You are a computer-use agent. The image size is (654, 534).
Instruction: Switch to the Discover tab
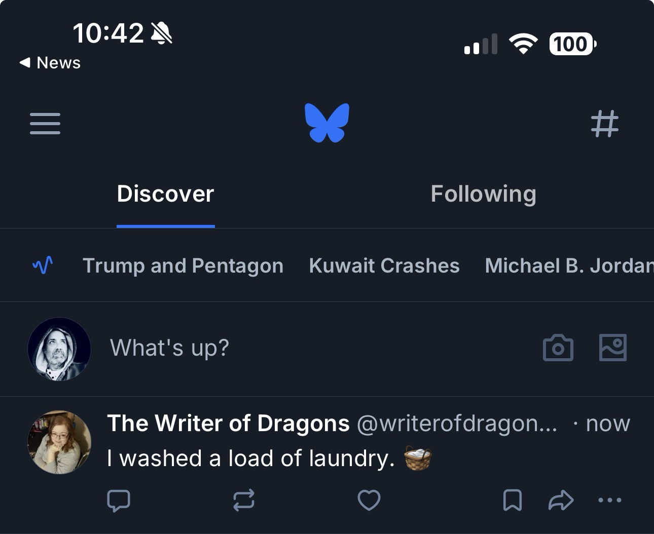click(165, 194)
